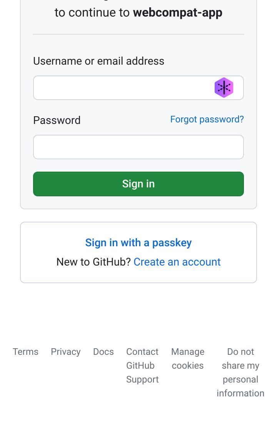
Task: Open the Create an account link
Action: pyautogui.click(x=177, y=262)
